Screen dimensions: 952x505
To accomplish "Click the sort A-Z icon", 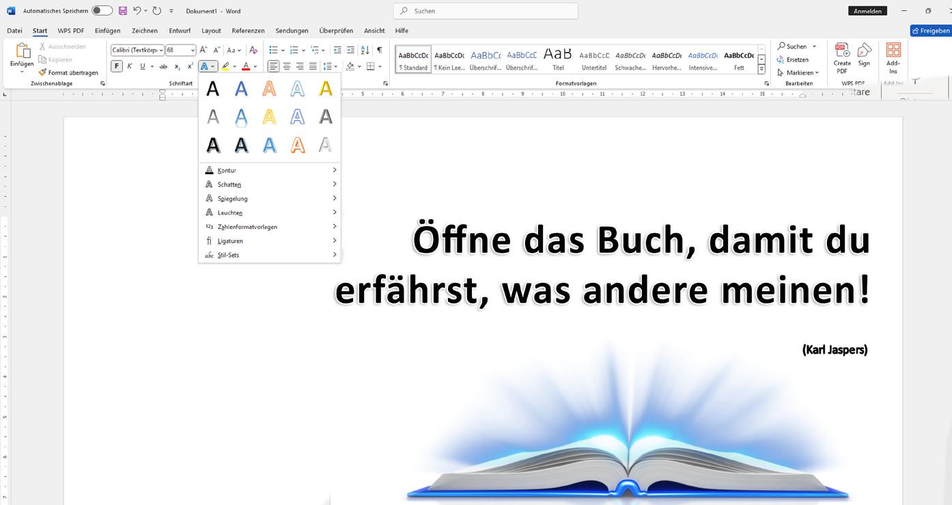I will [365, 50].
